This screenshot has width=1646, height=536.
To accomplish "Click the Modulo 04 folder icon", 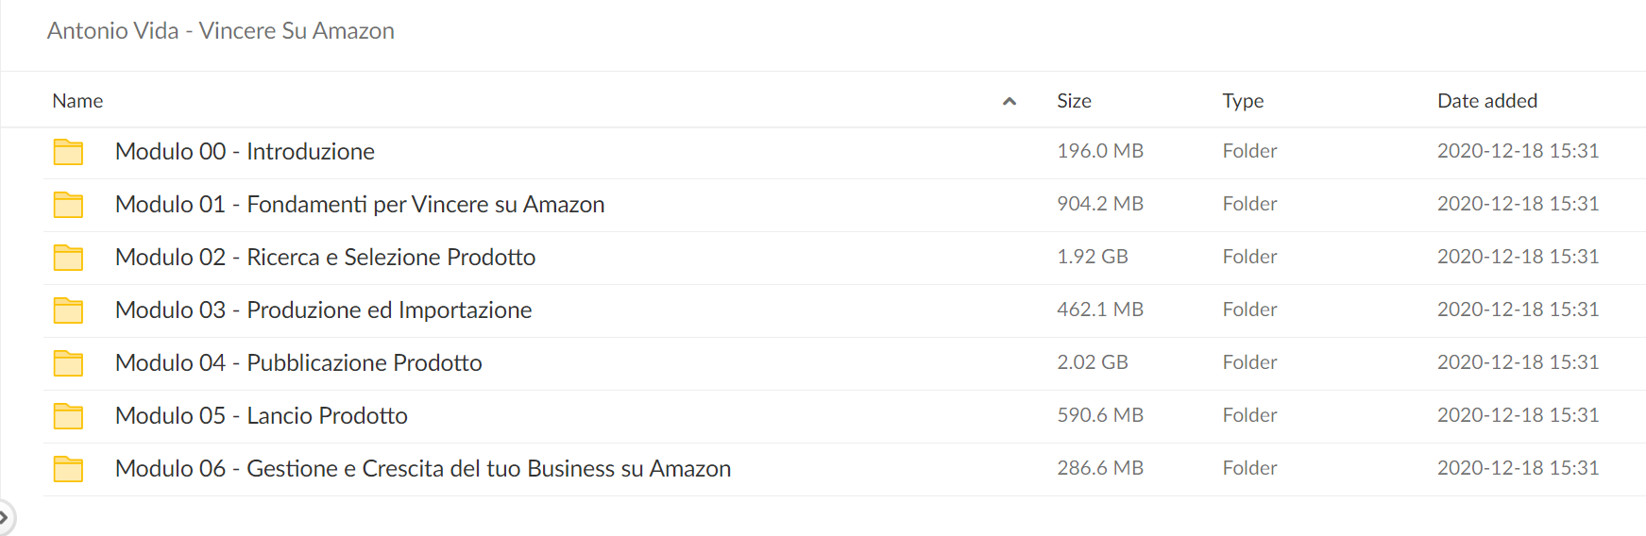I will click(x=68, y=363).
